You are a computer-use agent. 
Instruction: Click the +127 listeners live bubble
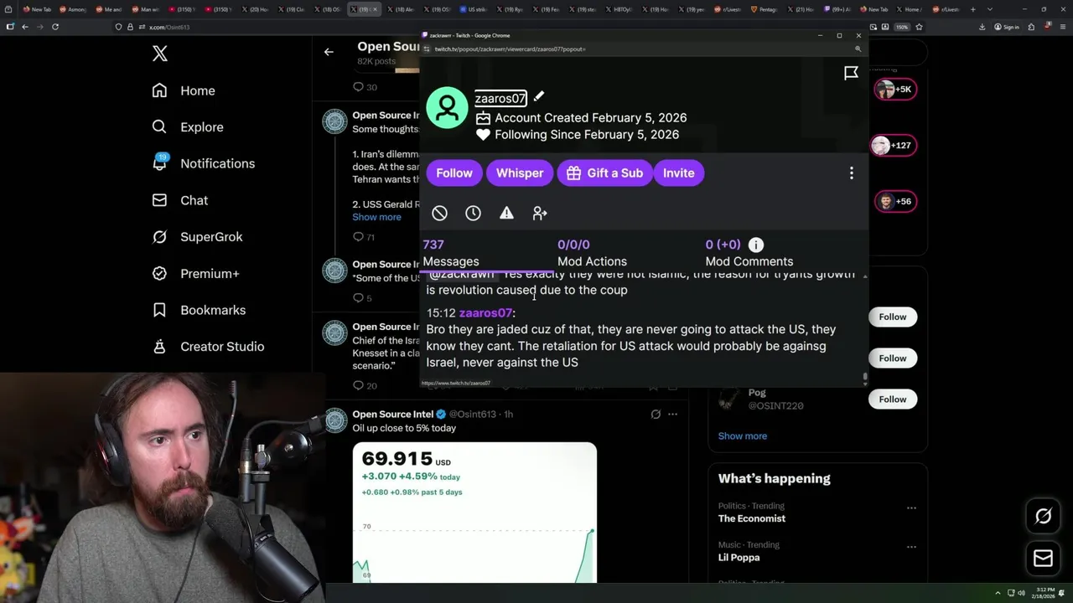coord(893,145)
